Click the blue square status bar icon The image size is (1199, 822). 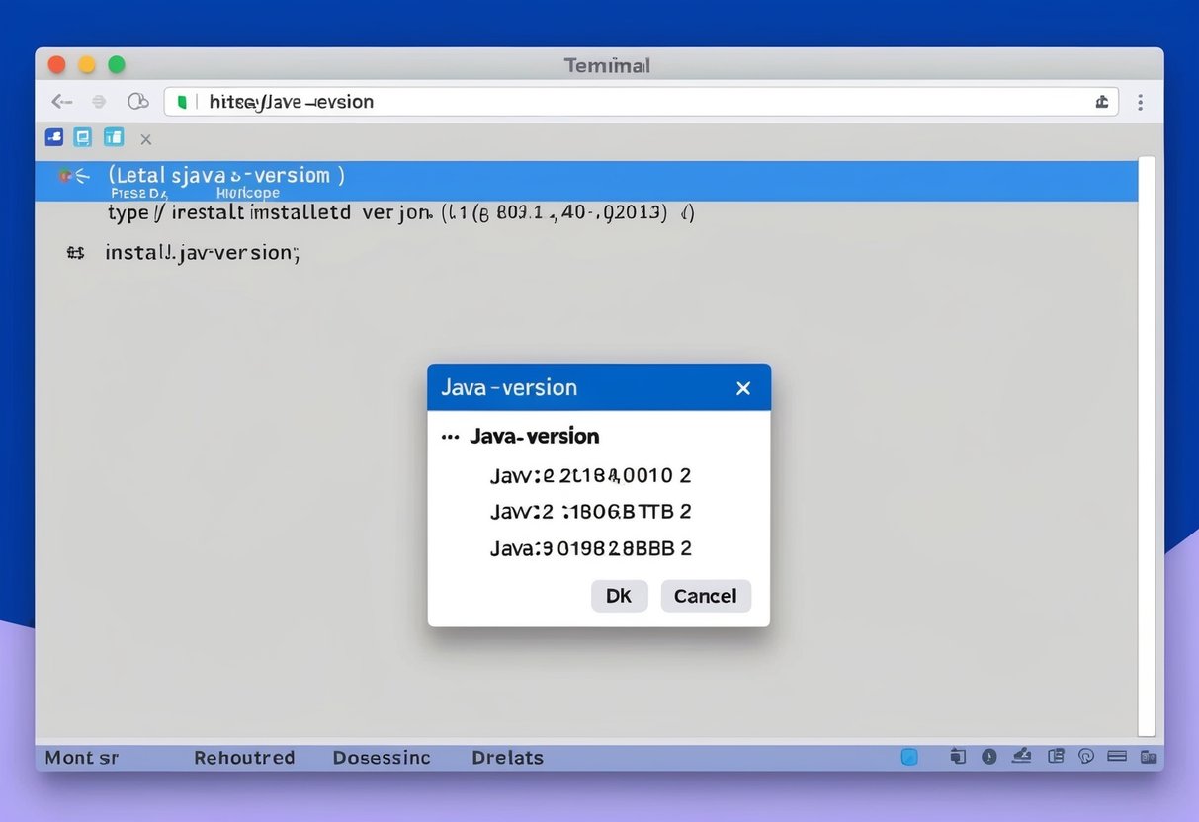(x=909, y=757)
